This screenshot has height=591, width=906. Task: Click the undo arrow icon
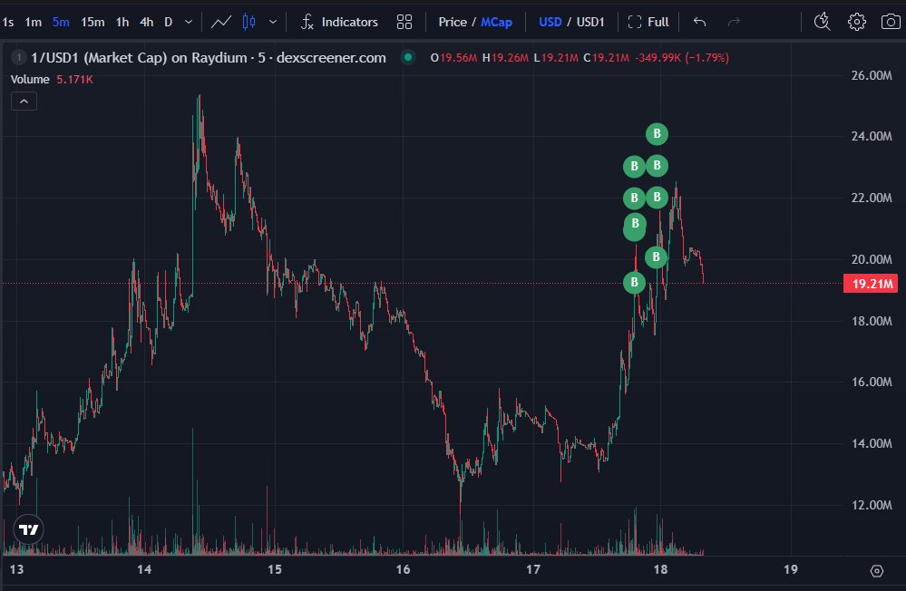pos(700,22)
